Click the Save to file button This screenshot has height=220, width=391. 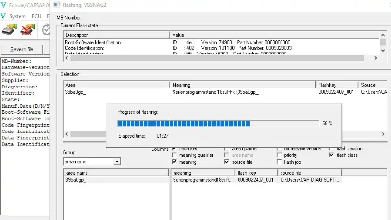click(x=22, y=50)
